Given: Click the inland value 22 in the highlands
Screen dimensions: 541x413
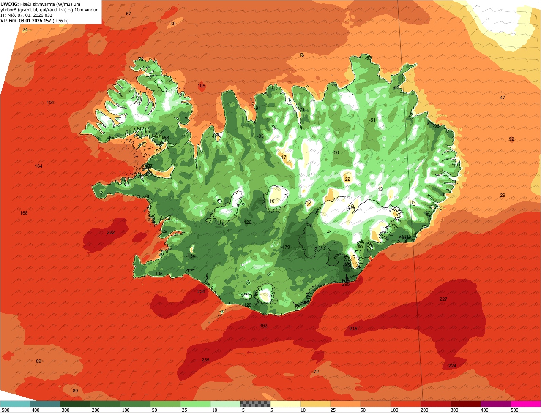Looking at the screenshot, I should (x=347, y=179).
